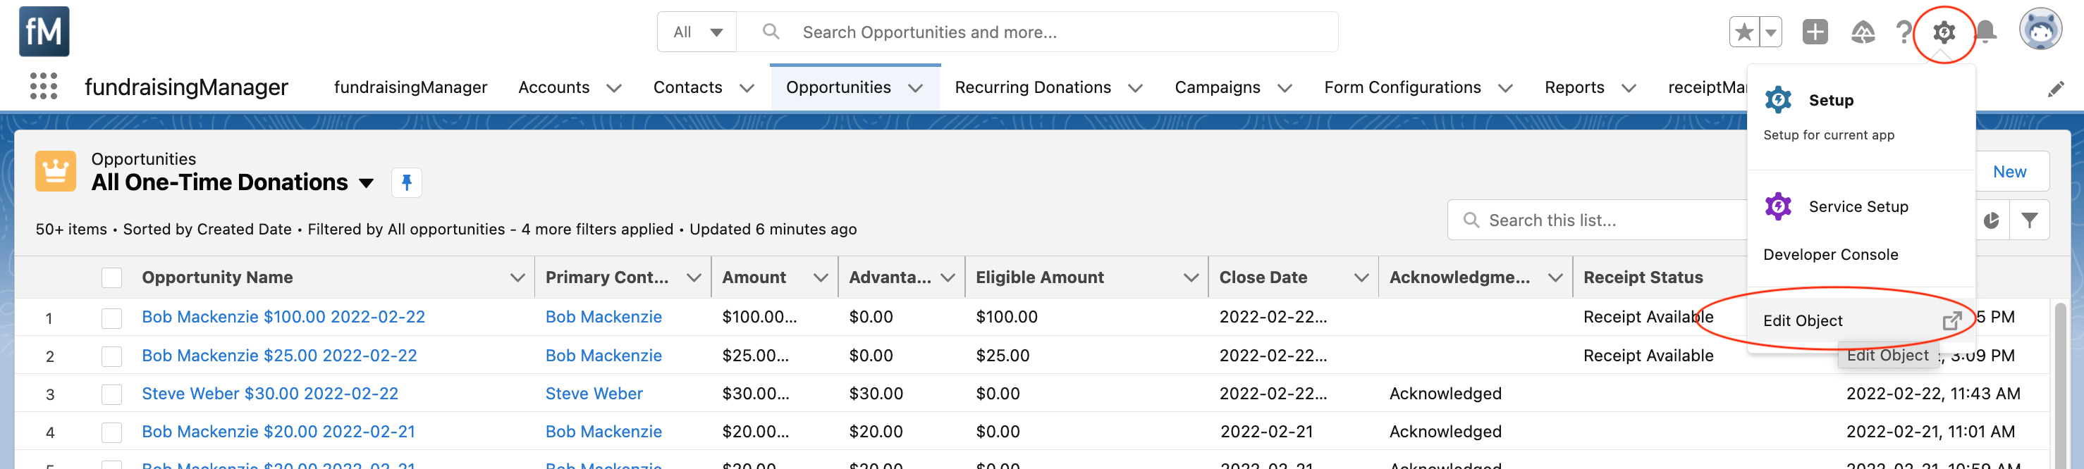2084x469 pixels.
Task: Open Bob Mackenzie $100.00 2022-02-22 opportunity
Action: [x=283, y=317]
